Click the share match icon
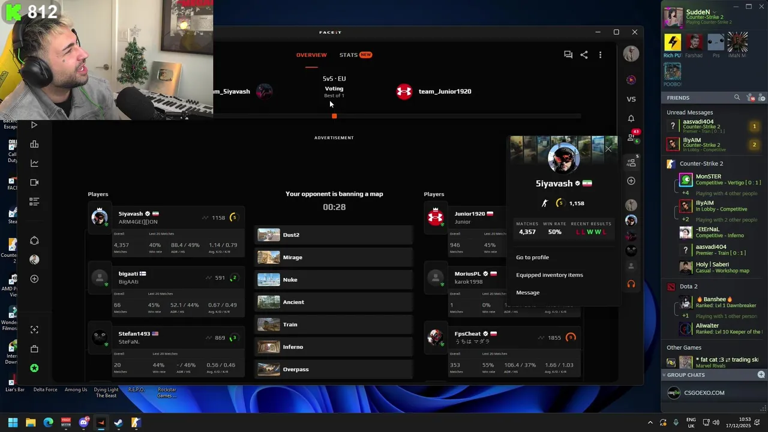768x432 pixels. click(584, 55)
